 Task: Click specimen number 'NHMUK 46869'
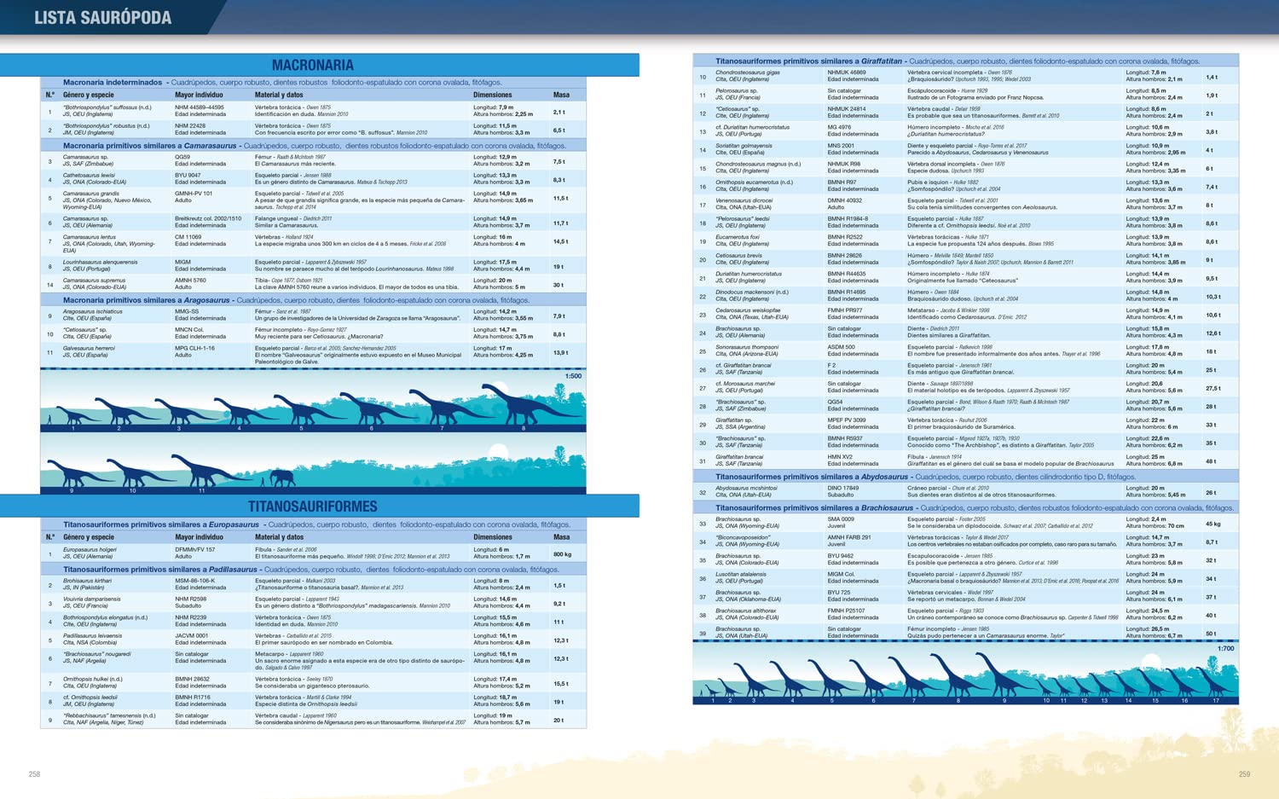click(x=847, y=72)
